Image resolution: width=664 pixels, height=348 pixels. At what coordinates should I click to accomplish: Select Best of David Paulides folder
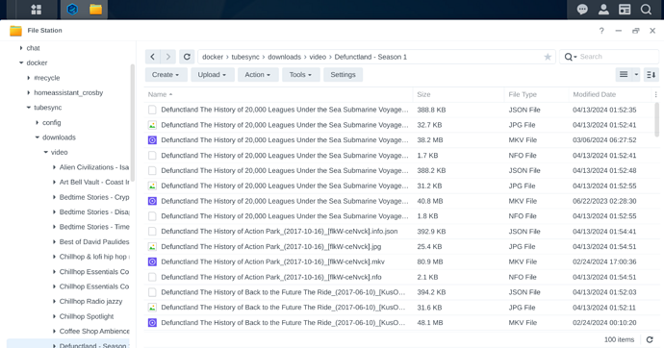pyautogui.click(x=94, y=242)
